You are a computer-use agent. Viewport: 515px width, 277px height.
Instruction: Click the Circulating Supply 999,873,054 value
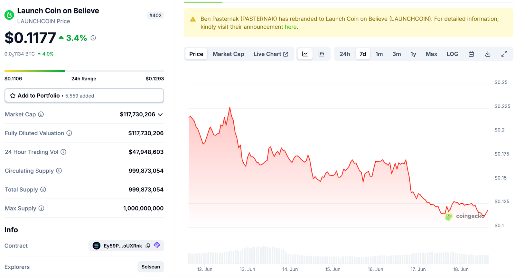[x=146, y=171]
